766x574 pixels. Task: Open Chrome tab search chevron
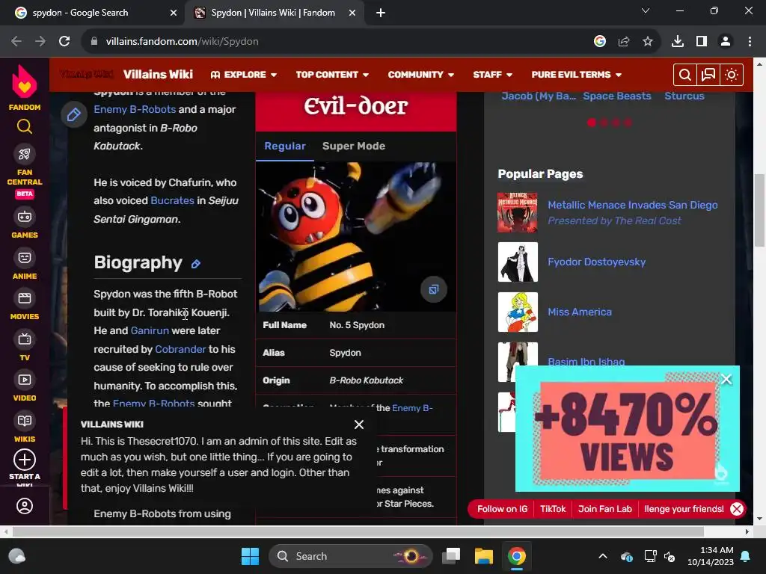tap(646, 10)
